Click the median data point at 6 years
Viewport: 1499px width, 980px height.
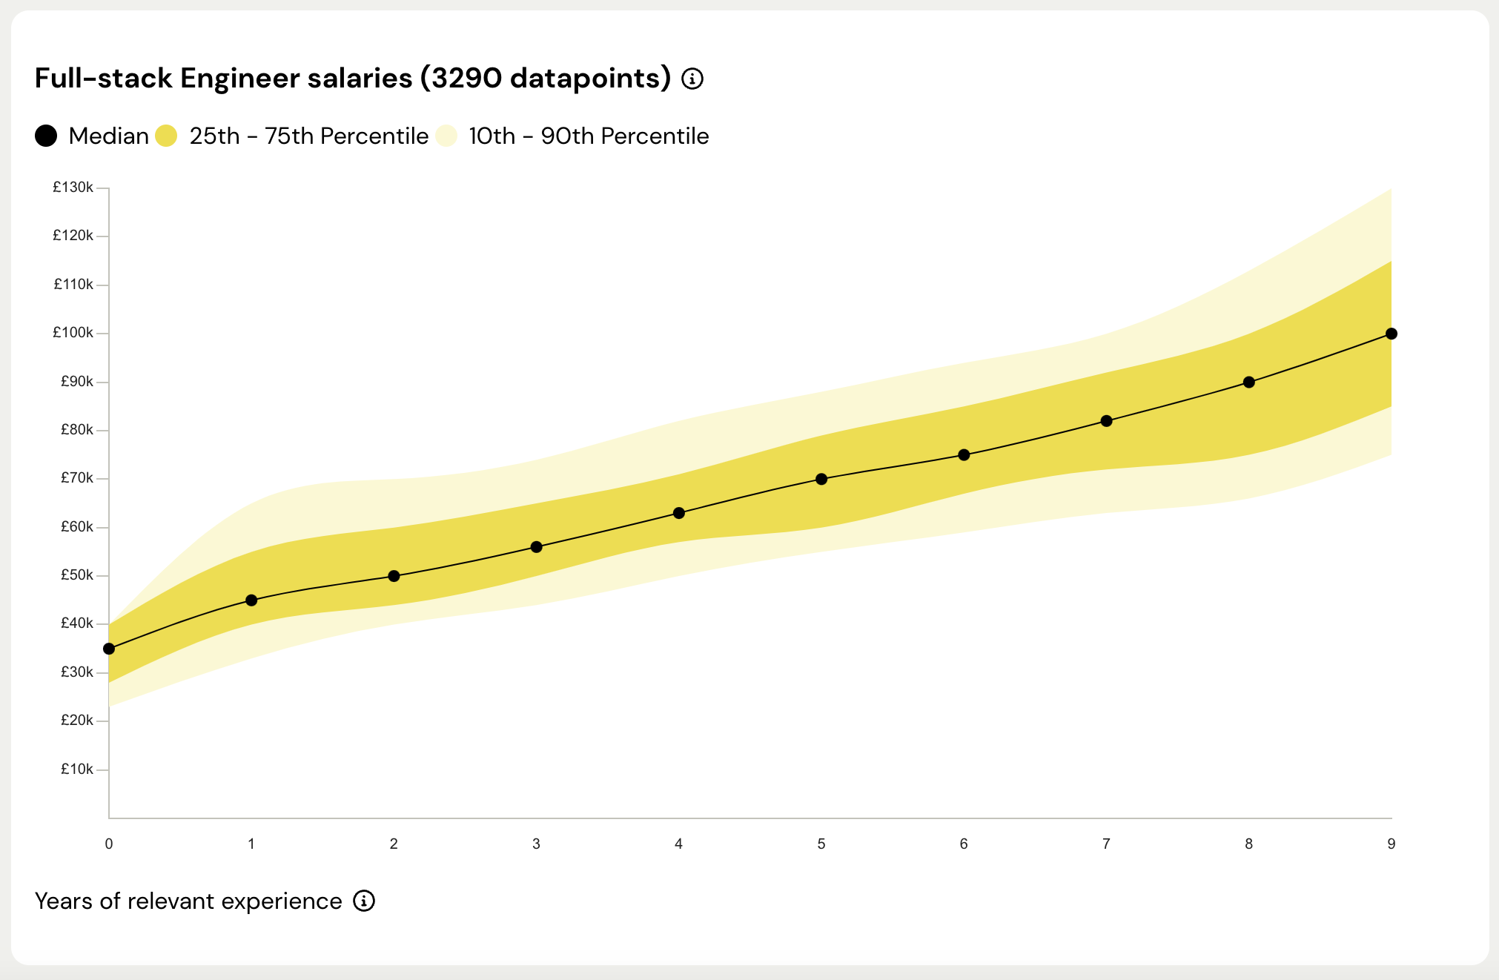click(x=964, y=454)
